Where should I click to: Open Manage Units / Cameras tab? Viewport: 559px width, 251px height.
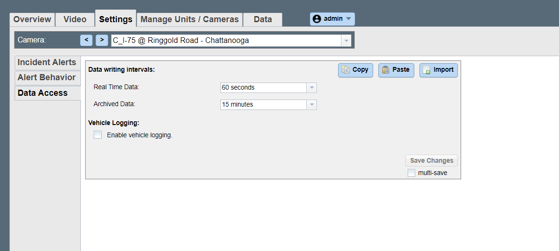pyautogui.click(x=190, y=19)
